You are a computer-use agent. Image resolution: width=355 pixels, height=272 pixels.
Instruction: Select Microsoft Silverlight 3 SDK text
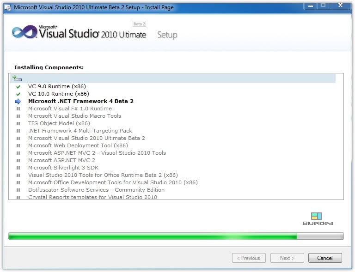pos(63,168)
